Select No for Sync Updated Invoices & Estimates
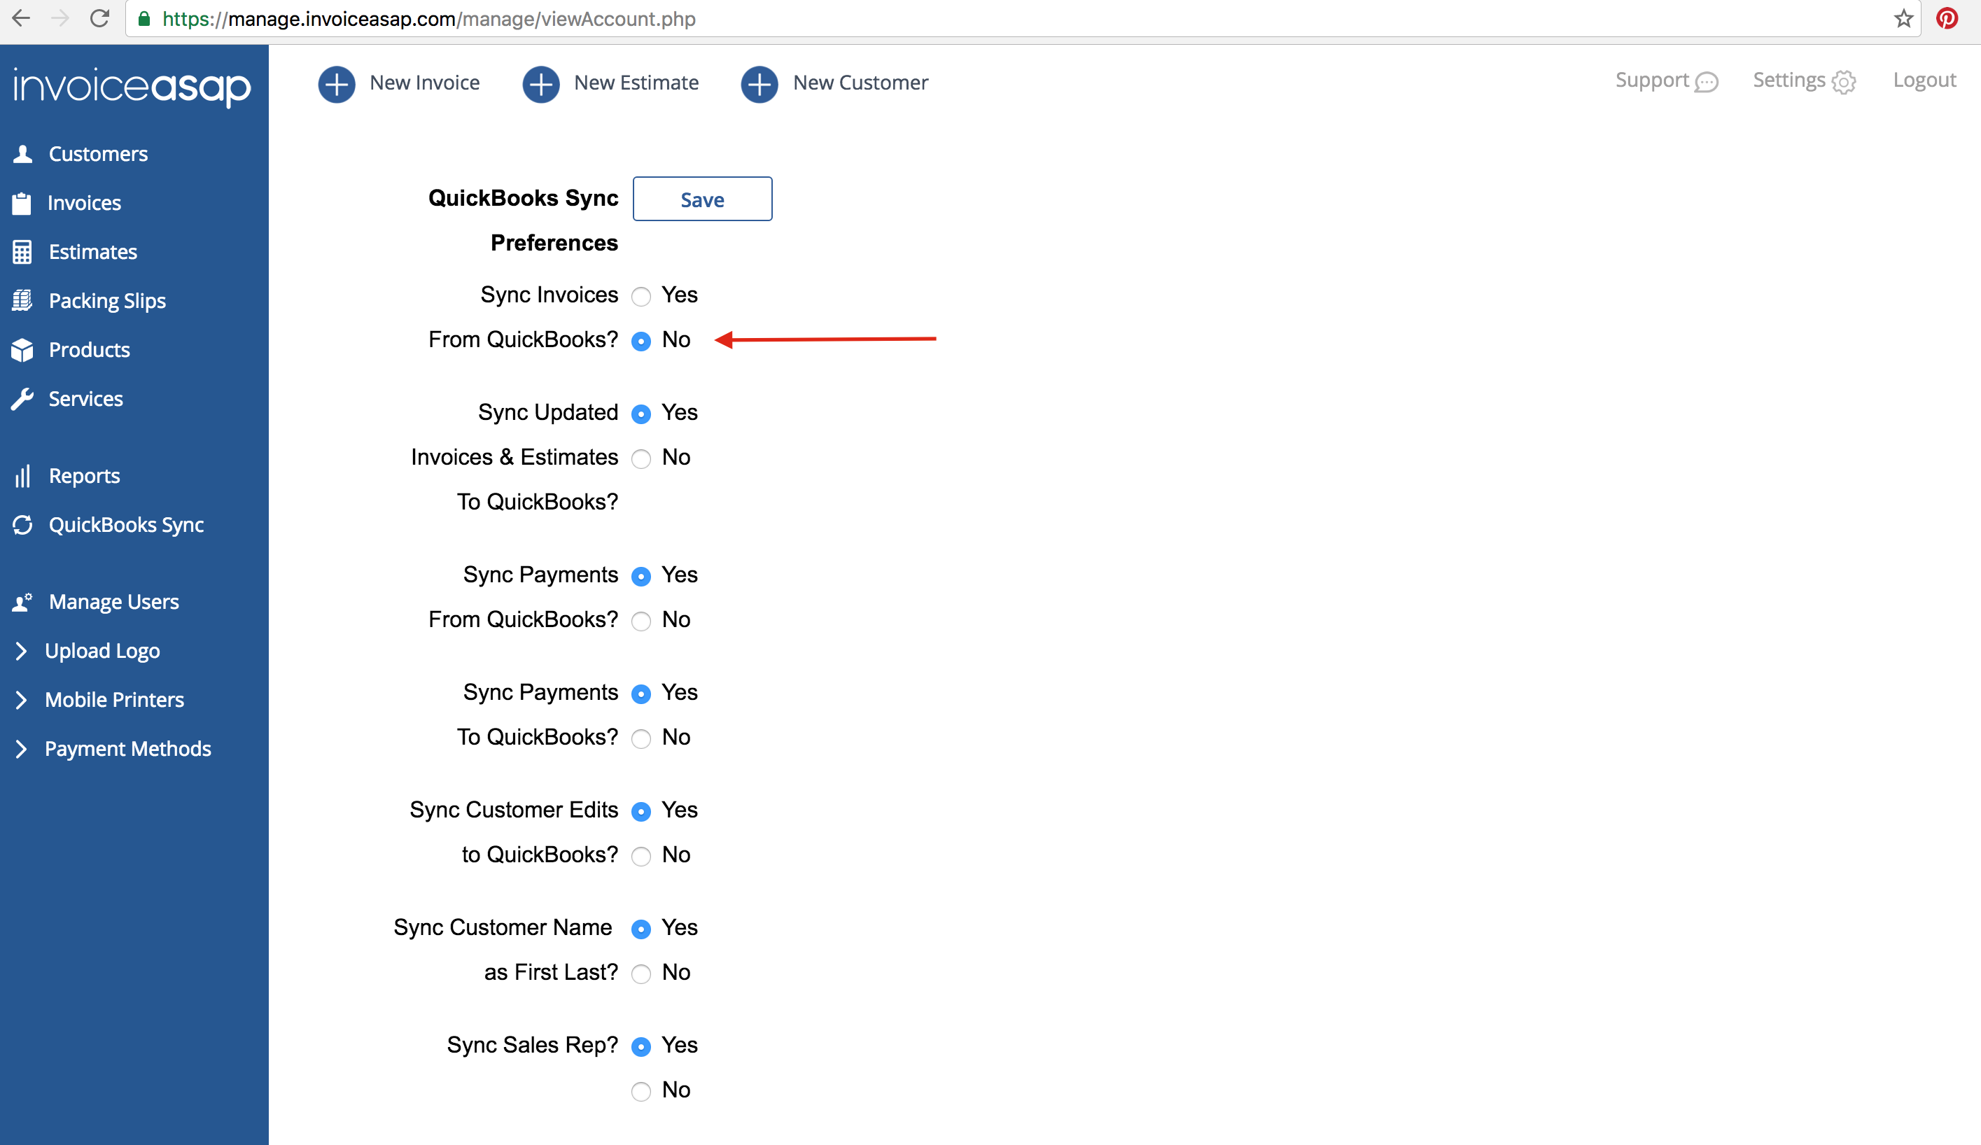Viewport: 1981px width, 1145px height. (641, 459)
